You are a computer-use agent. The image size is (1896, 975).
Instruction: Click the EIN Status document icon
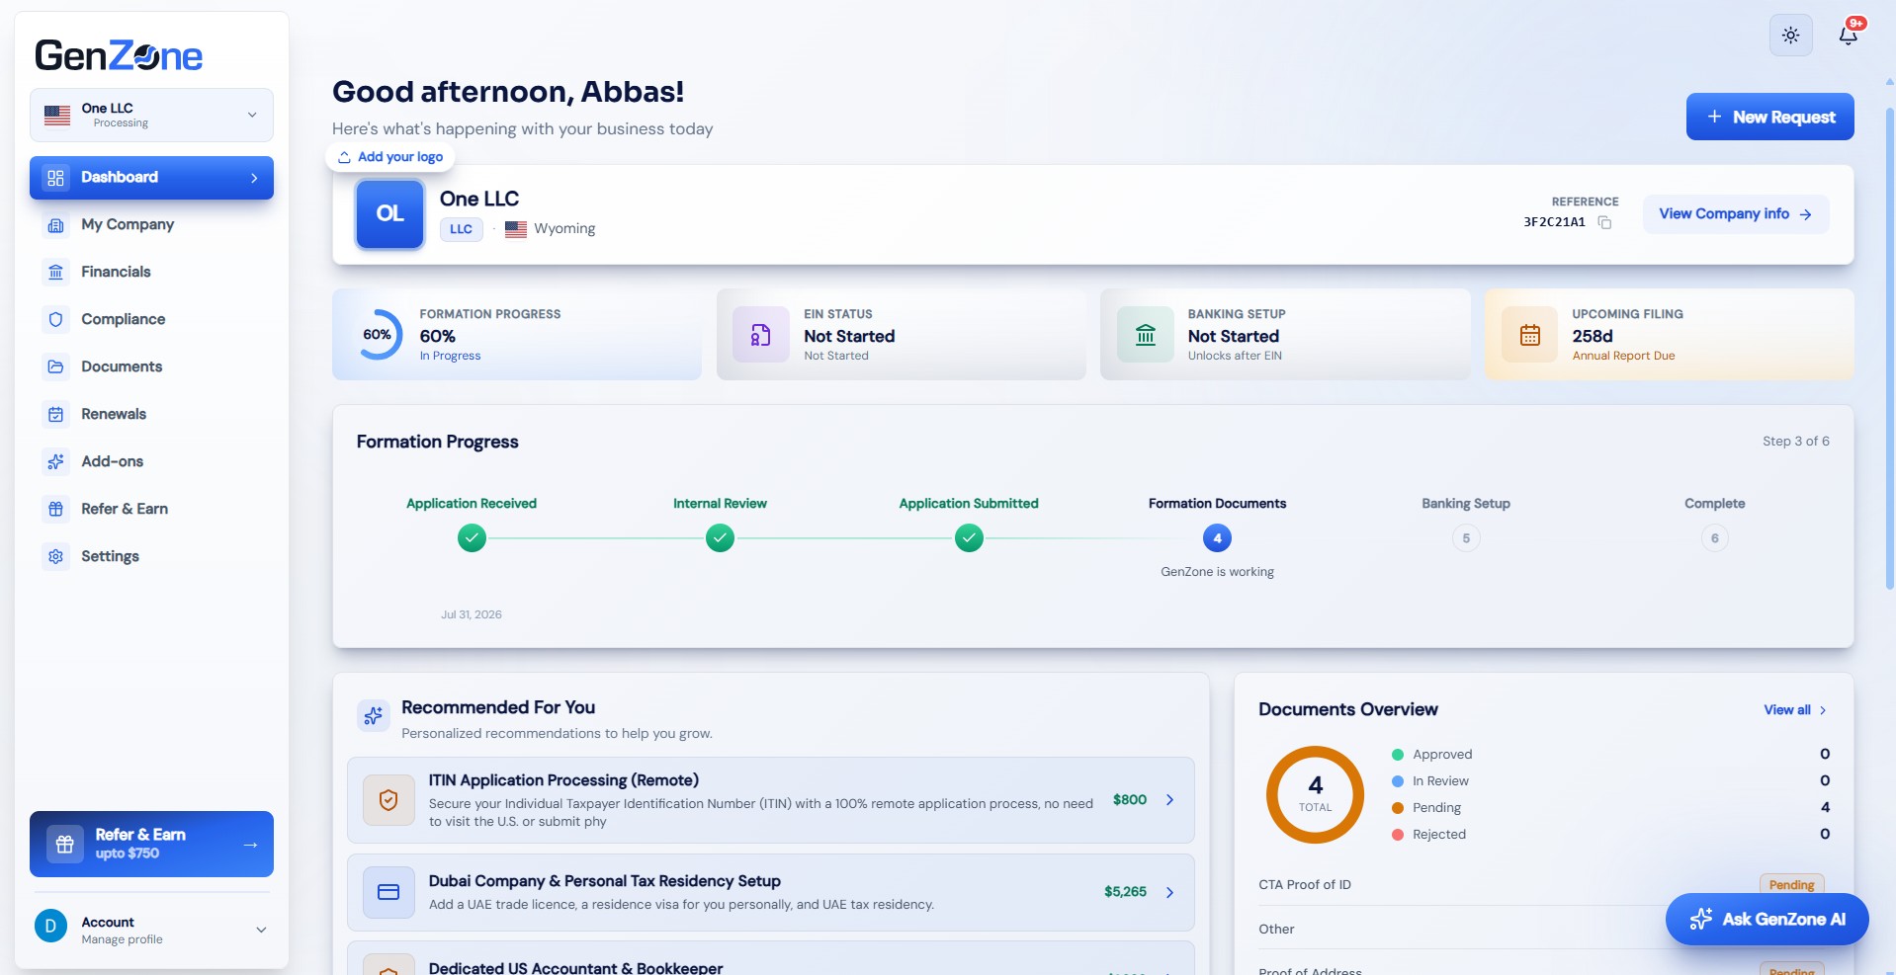pos(760,335)
